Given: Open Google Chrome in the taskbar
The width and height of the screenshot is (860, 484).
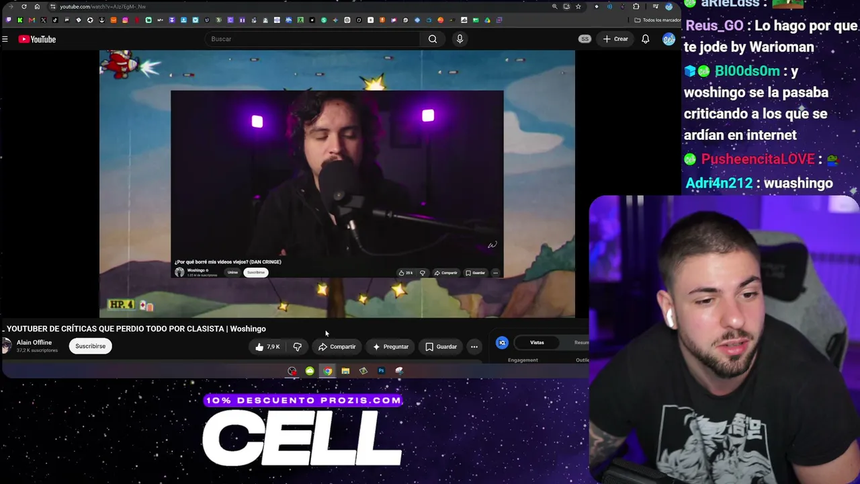Looking at the screenshot, I should 327,371.
